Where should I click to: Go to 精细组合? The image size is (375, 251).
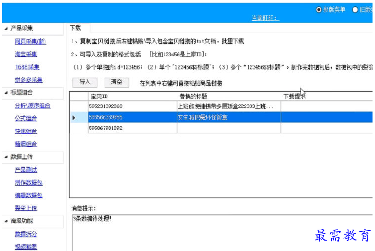click(x=26, y=144)
